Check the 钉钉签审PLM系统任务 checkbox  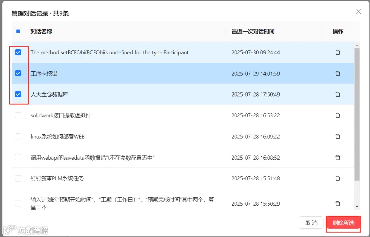[x=18, y=178]
